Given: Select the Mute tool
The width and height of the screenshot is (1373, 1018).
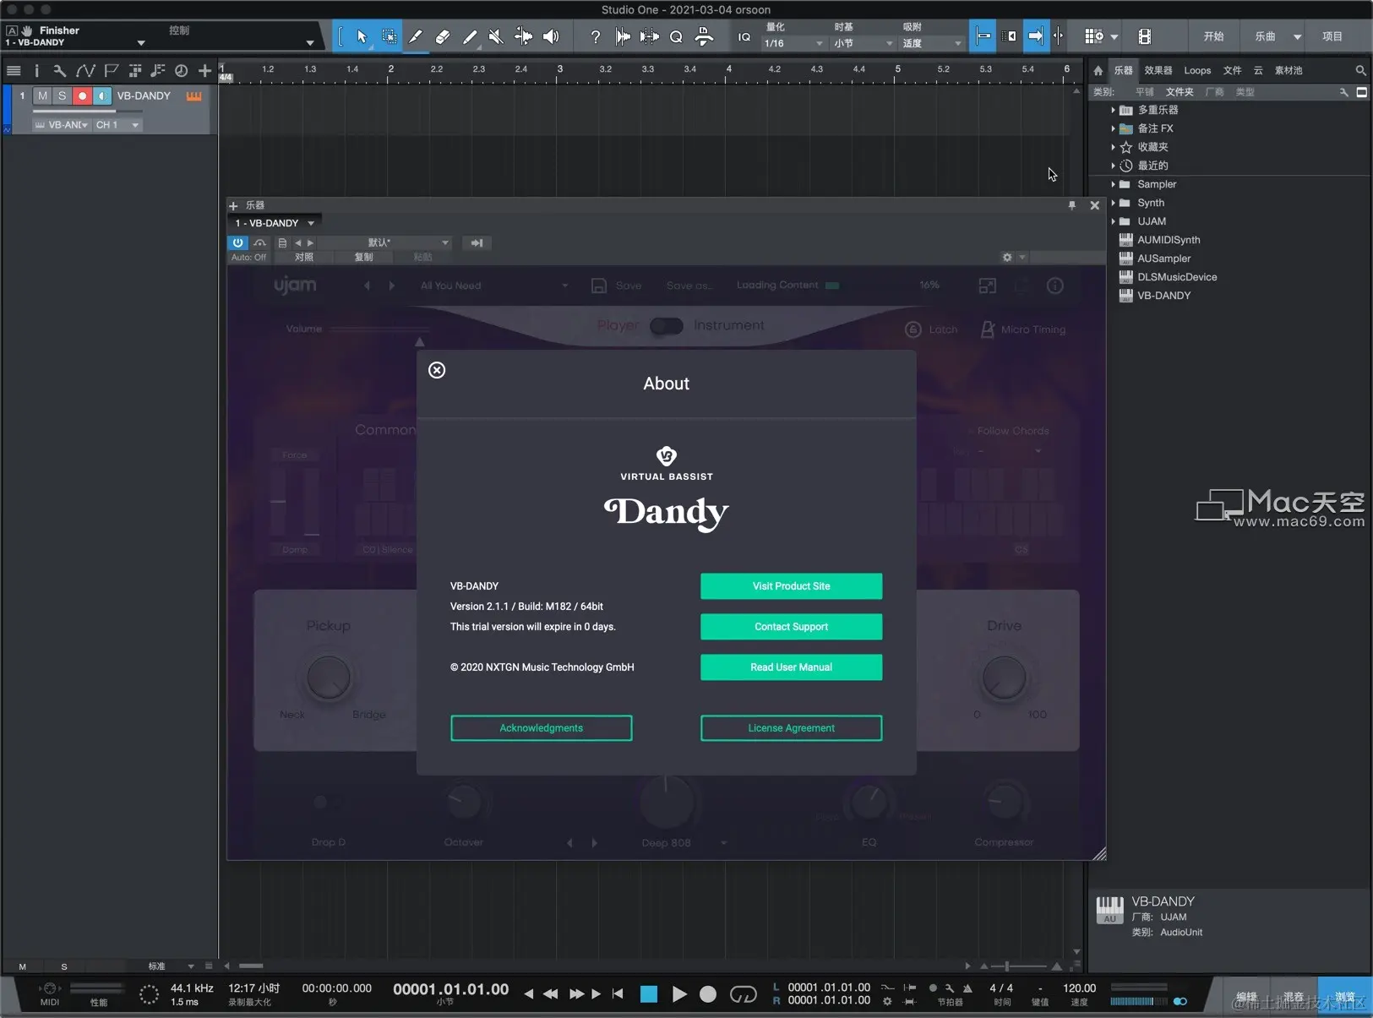Looking at the screenshot, I should (496, 36).
